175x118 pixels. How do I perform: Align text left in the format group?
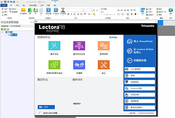(118, 10)
